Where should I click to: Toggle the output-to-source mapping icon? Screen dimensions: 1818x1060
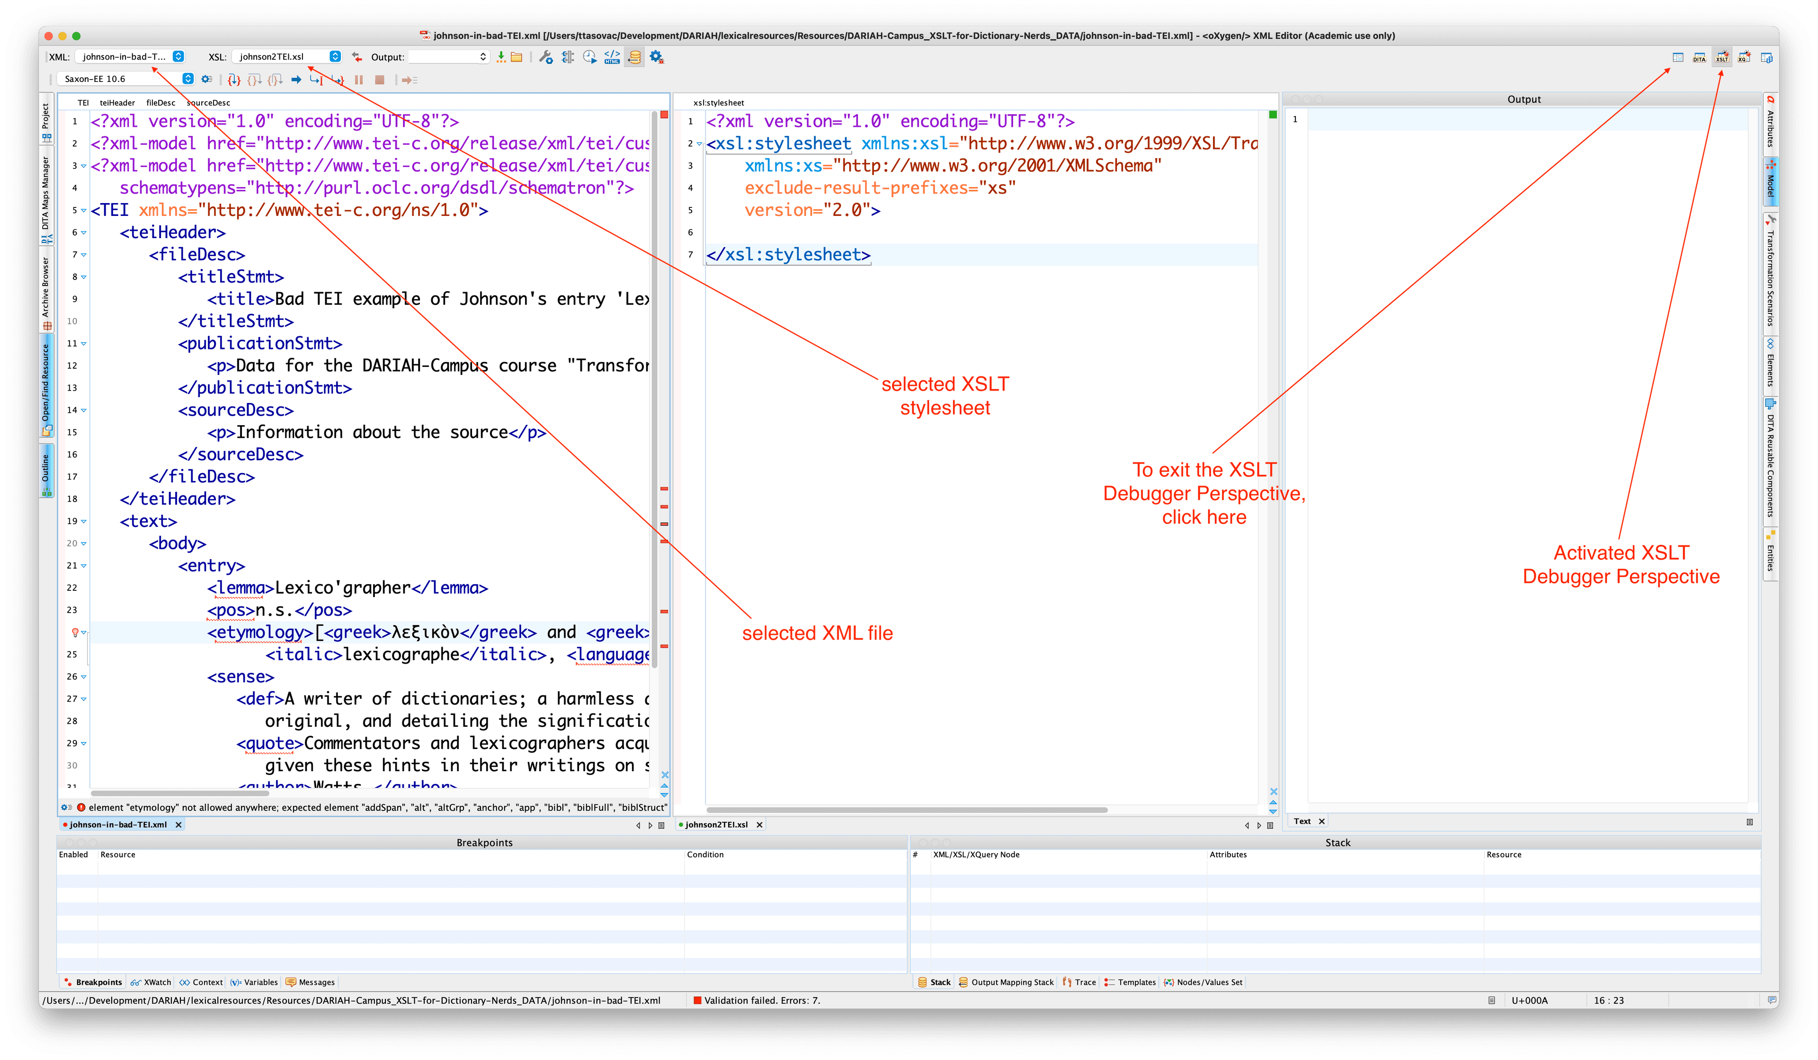pyautogui.click(x=634, y=56)
